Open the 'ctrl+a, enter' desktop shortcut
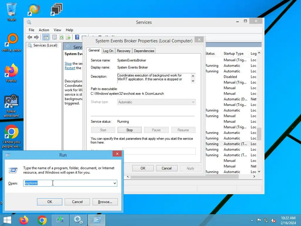 click(x=11, y=42)
